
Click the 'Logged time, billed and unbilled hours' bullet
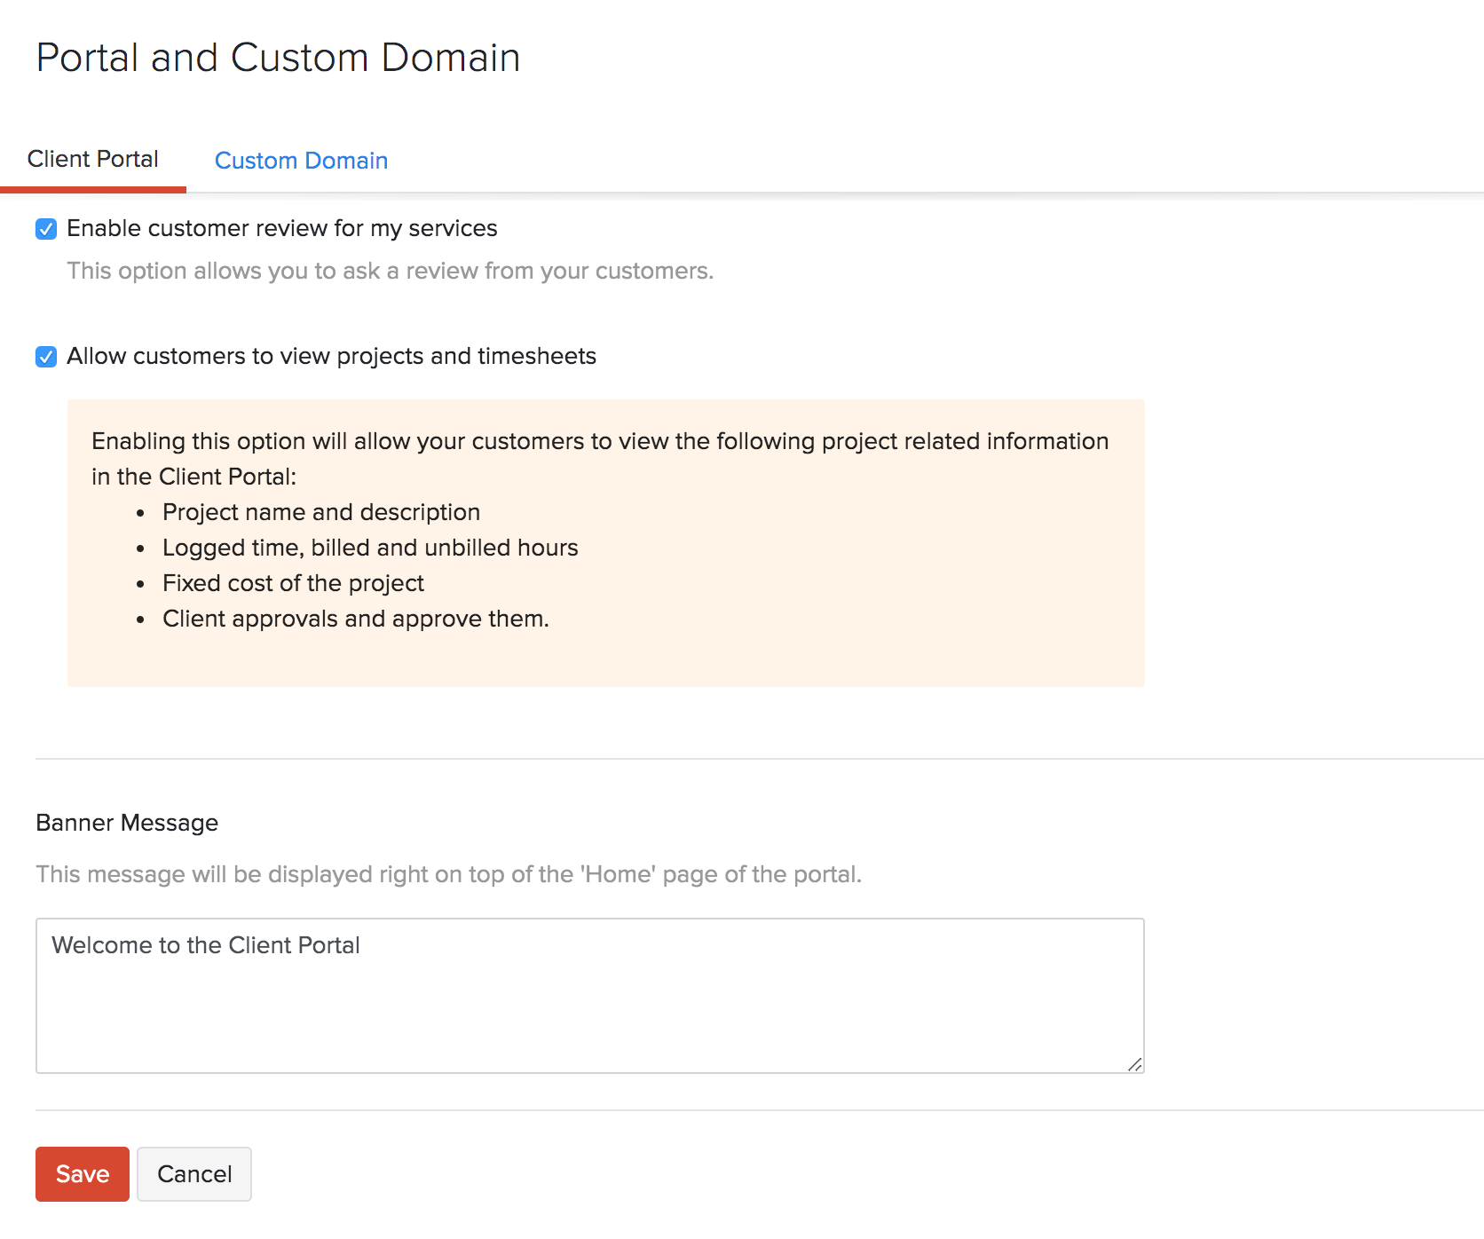370,548
